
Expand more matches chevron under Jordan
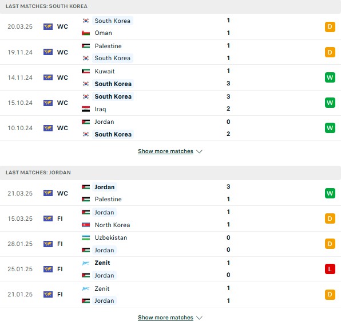point(199,318)
